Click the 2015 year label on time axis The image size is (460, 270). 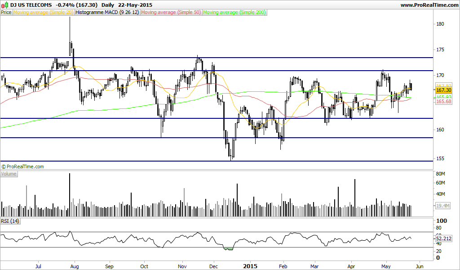click(x=250, y=266)
